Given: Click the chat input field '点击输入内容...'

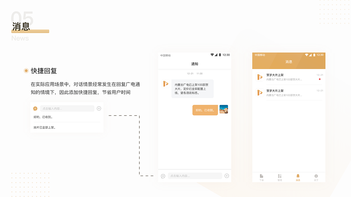Looking at the screenshot, I should coord(195,176).
